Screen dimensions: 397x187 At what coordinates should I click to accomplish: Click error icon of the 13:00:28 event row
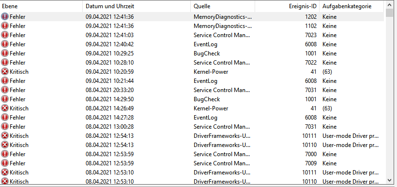point(4,127)
